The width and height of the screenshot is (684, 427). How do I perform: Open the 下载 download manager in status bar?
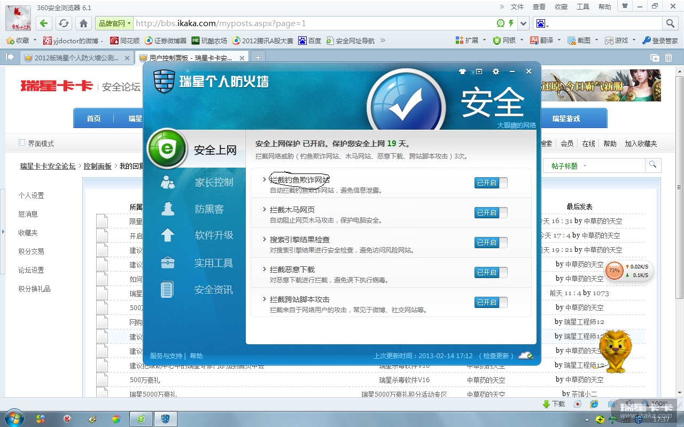tap(554, 404)
